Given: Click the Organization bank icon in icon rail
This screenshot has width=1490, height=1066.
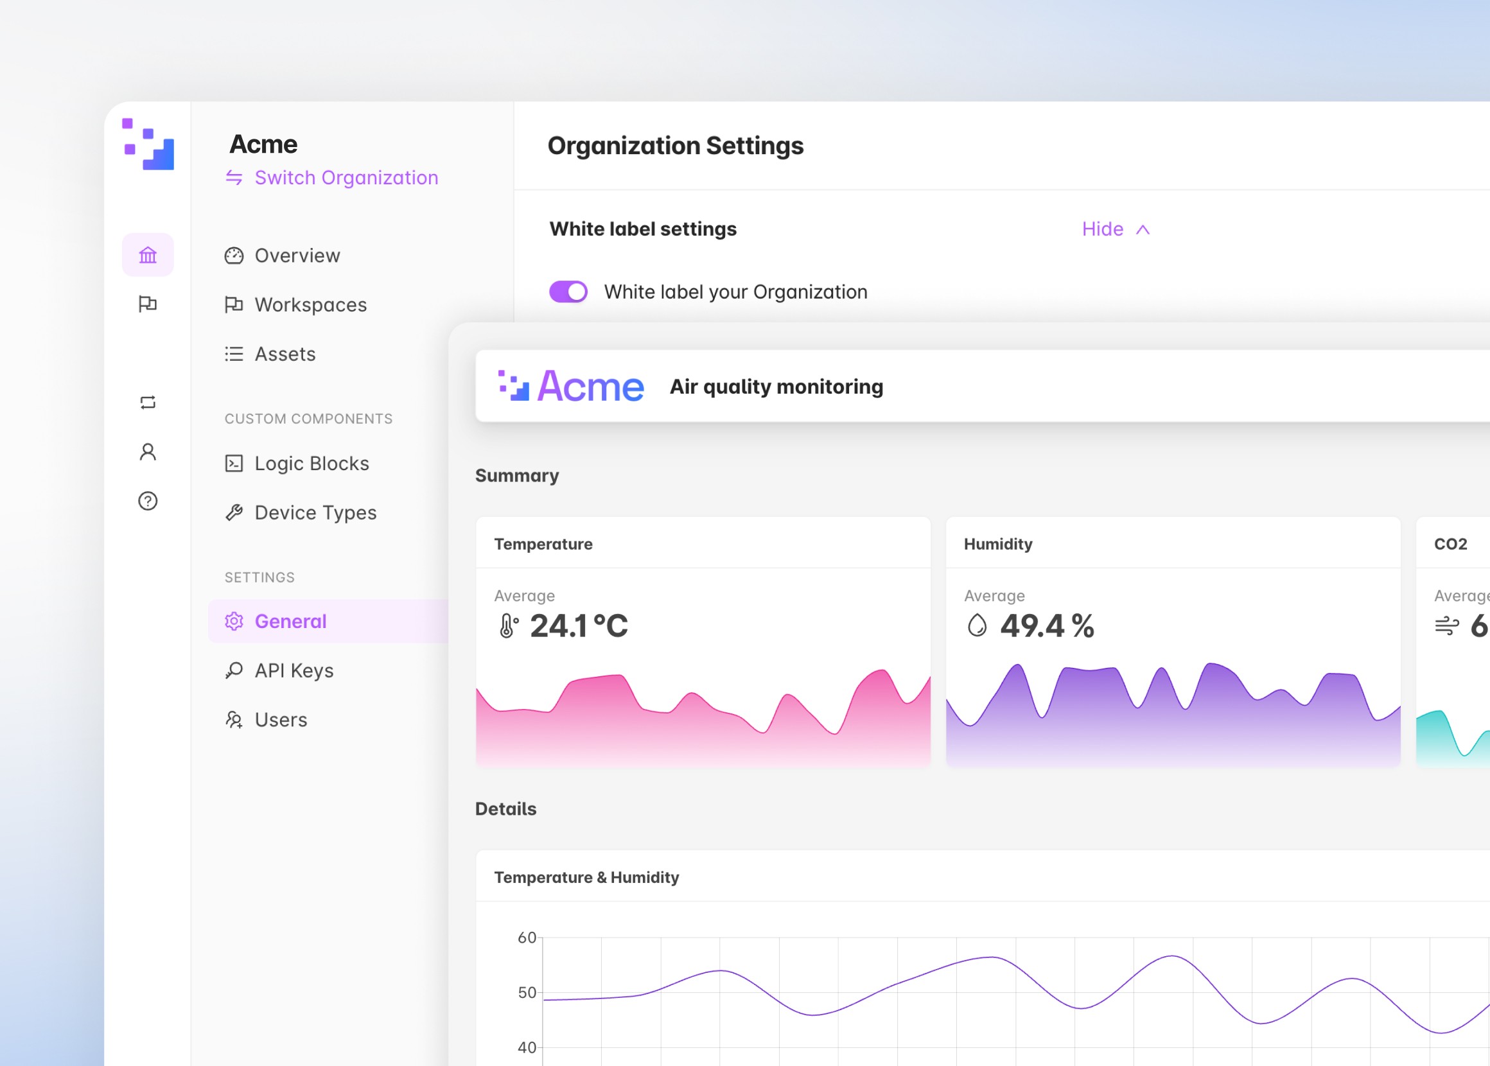Looking at the screenshot, I should click(x=148, y=256).
